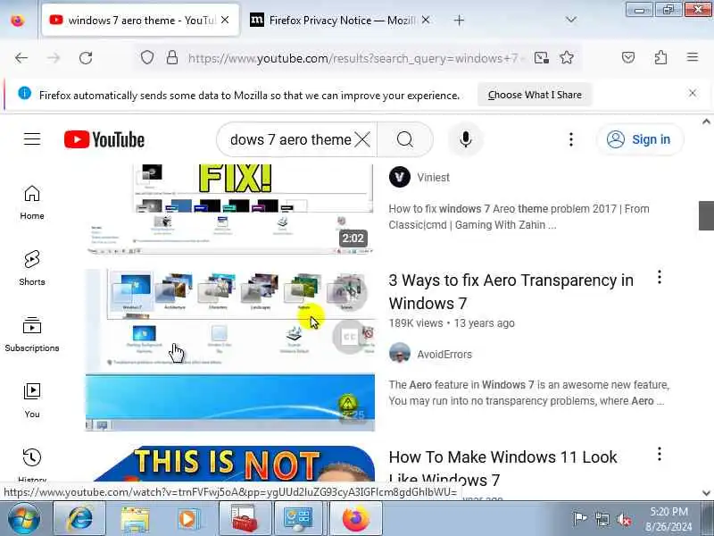Open Action Center flag in tray
Image resolution: width=714 pixels, height=536 pixels.
coord(579,519)
